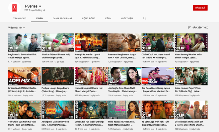Click title Do The Right Thing | Tum Bin
The width and height of the screenshot is (219, 132).
coord(189,123)
